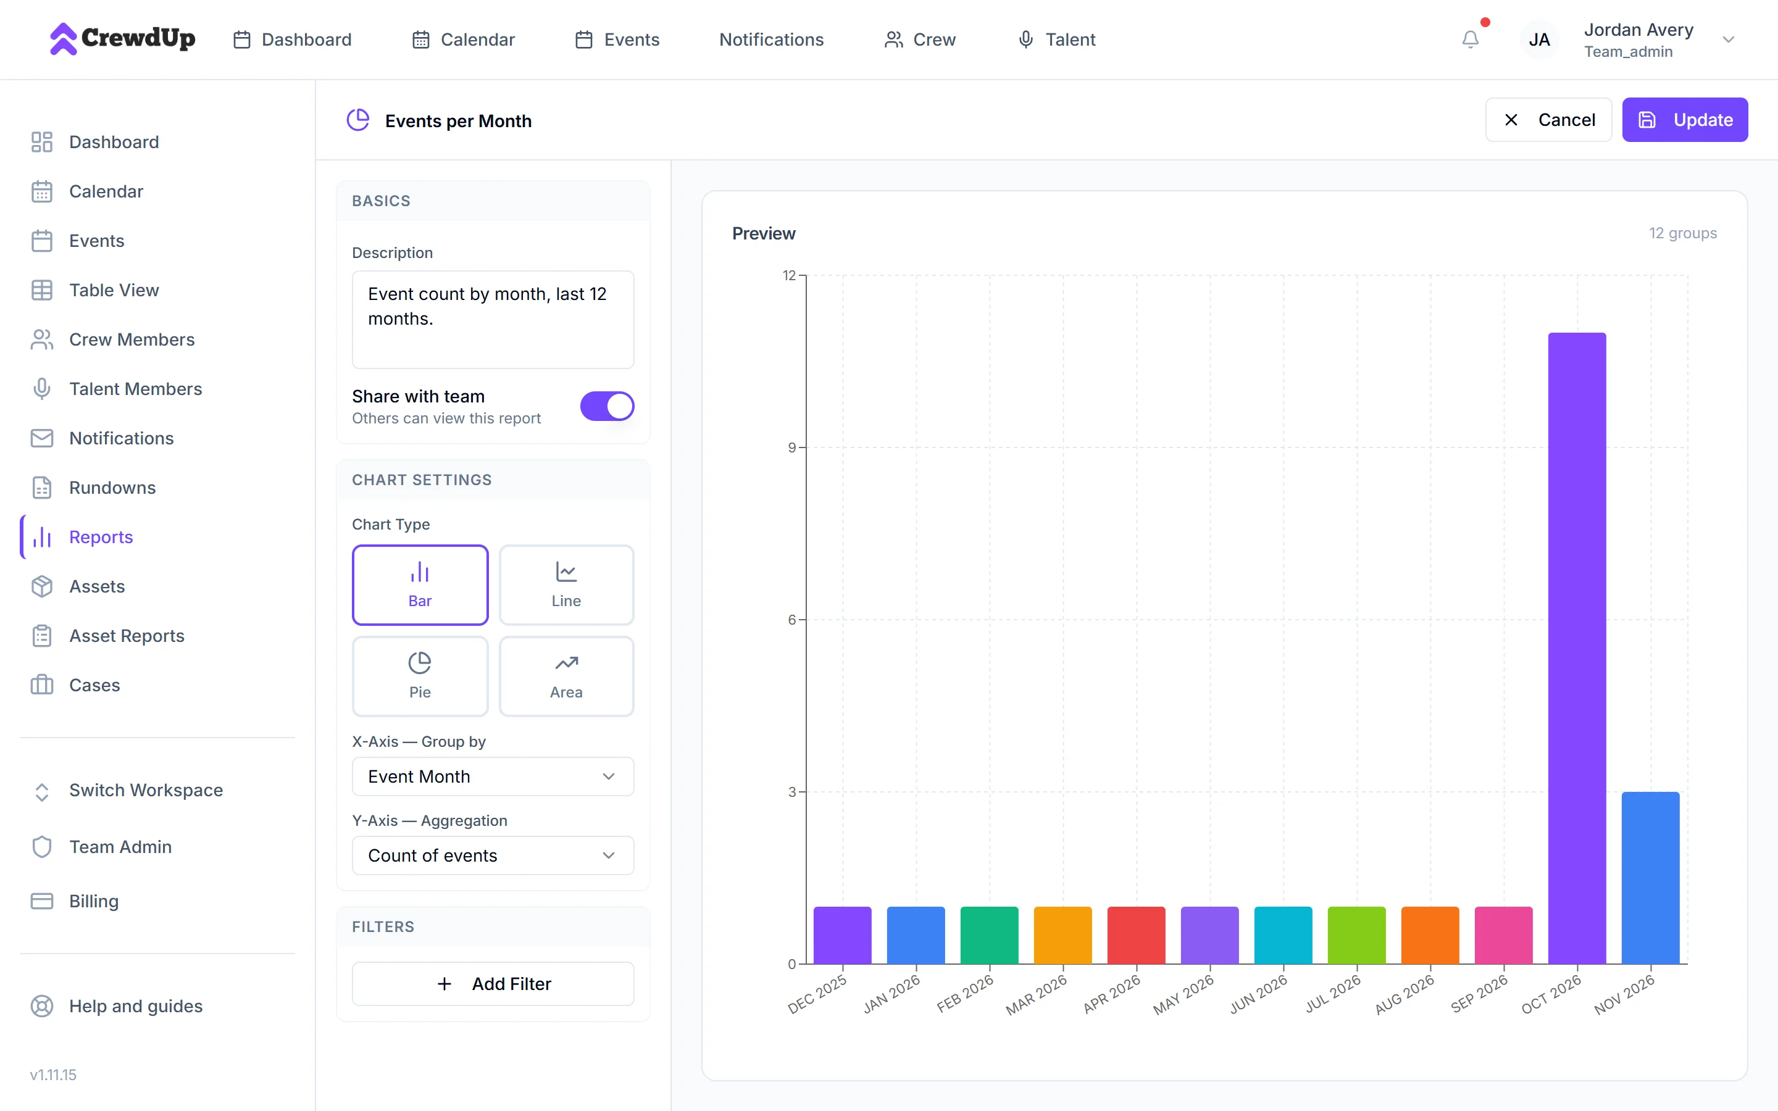This screenshot has height=1111, width=1778.
Task: Click the sidebar Calendar icon
Action: [42, 191]
